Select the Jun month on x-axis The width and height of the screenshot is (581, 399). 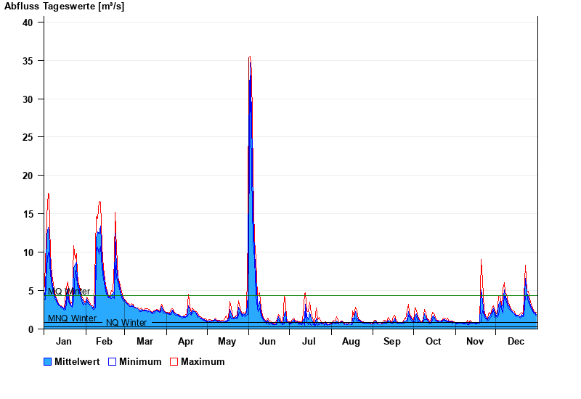tap(267, 342)
